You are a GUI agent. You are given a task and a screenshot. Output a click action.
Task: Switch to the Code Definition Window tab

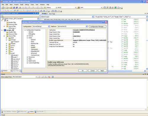coord(9,112)
